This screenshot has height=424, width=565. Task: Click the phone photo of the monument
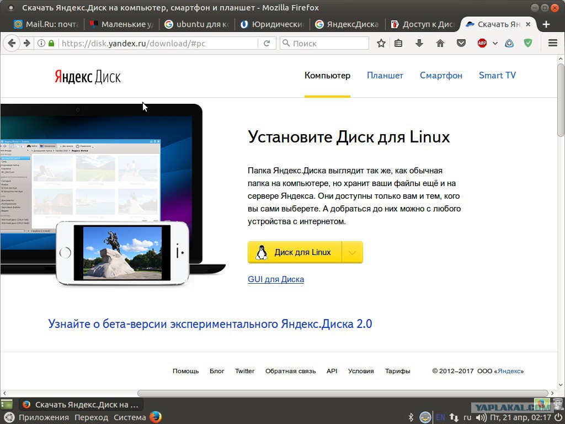point(122,252)
